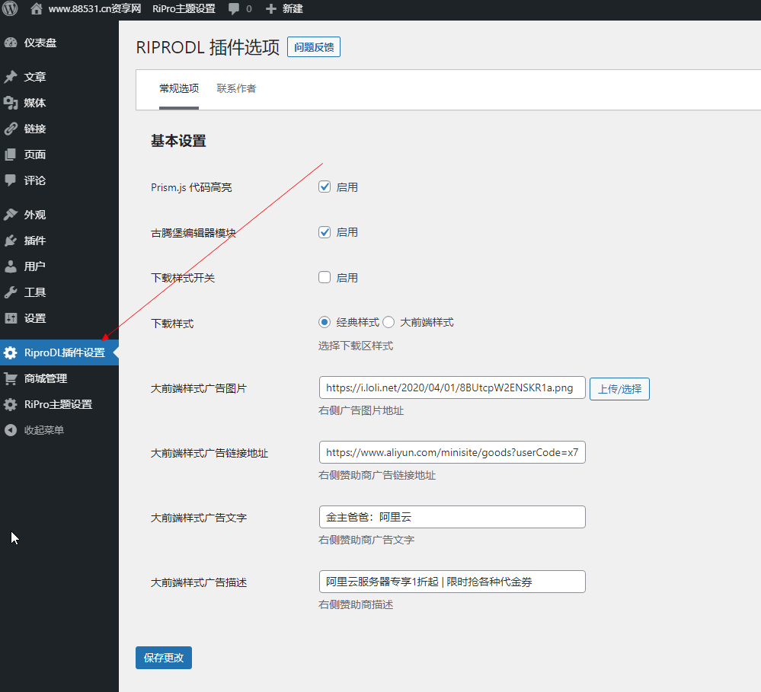Viewport: 761px width, 692px height.
Task: Click the 大前端样式广告图片 URL field
Action: click(x=452, y=387)
